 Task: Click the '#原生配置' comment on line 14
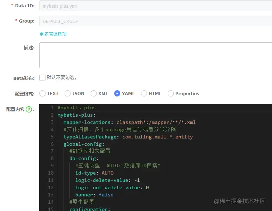tap(82, 202)
